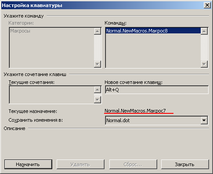The image size is (213, 174).
Task: Click the Сохранить изменения в label
Action: point(36,120)
